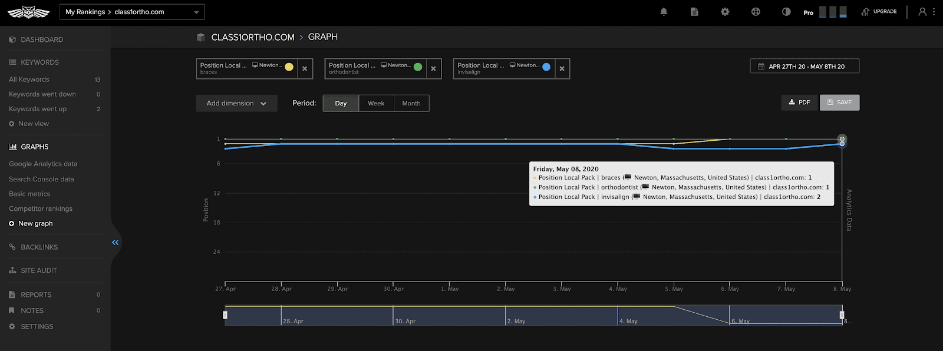Click the cube icon beside CLASS1ORTHO.COM
Screen dimensions: 943x351
coord(200,37)
